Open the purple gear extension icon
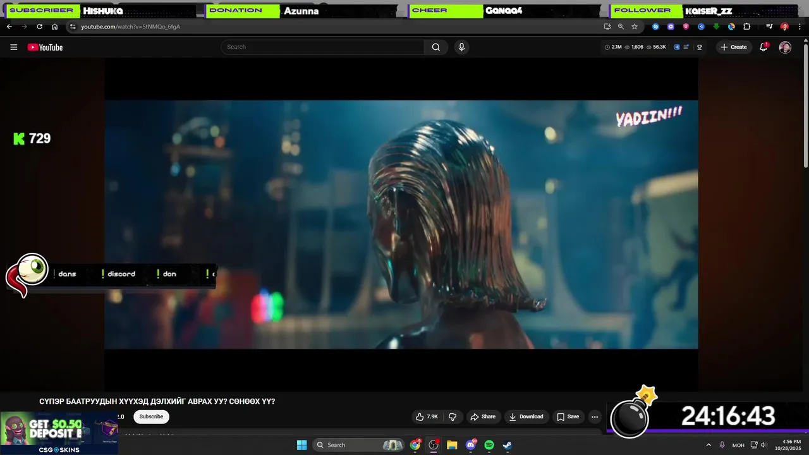The width and height of the screenshot is (809, 455). click(x=671, y=27)
